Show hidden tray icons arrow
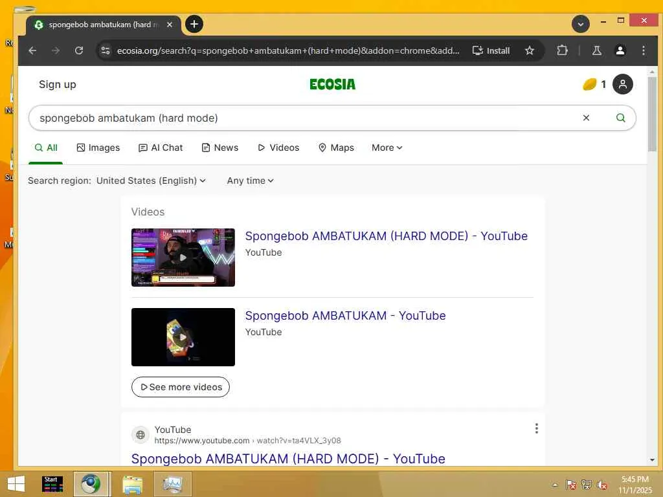This screenshot has width=663, height=497. pos(555,485)
